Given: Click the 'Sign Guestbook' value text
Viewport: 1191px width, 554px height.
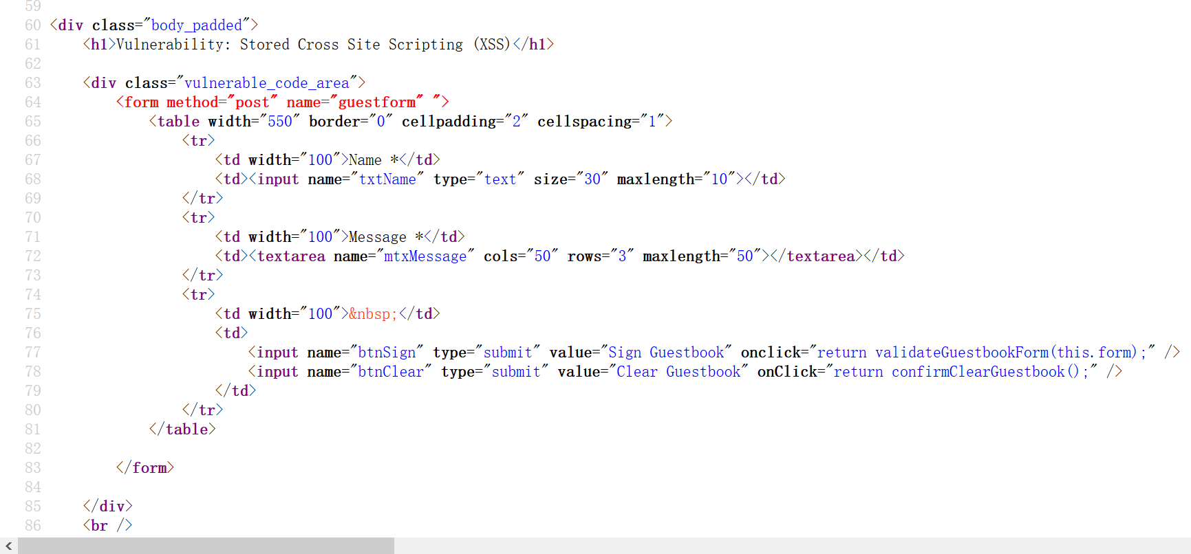Looking at the screenshot, I should 666,353.
